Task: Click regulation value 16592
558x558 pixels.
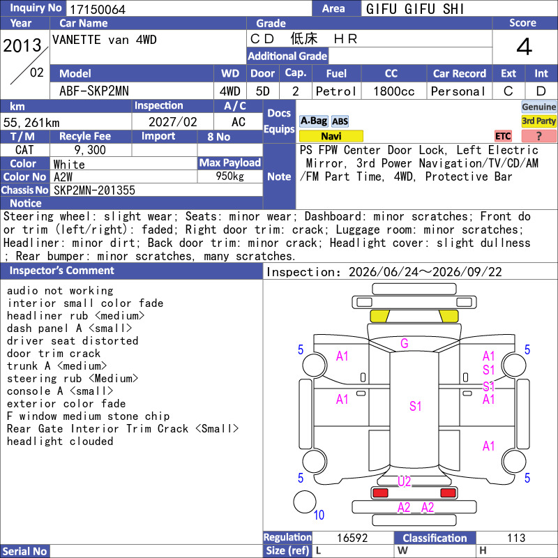Action: [352, 538]
